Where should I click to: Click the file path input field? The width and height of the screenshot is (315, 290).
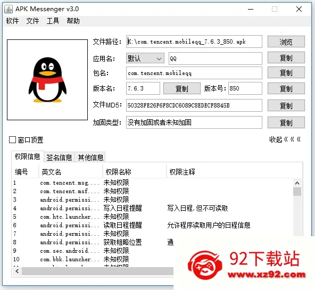[x=194, y=42]
